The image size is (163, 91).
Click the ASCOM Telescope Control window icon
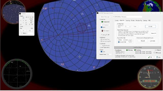click(x=98, y=13)
